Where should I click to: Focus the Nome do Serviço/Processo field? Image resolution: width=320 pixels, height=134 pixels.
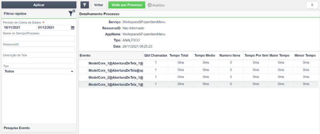point(39,39)
